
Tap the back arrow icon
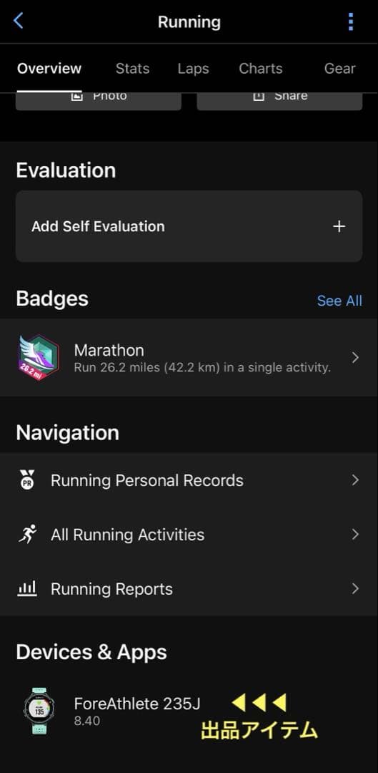coord(18,21)
